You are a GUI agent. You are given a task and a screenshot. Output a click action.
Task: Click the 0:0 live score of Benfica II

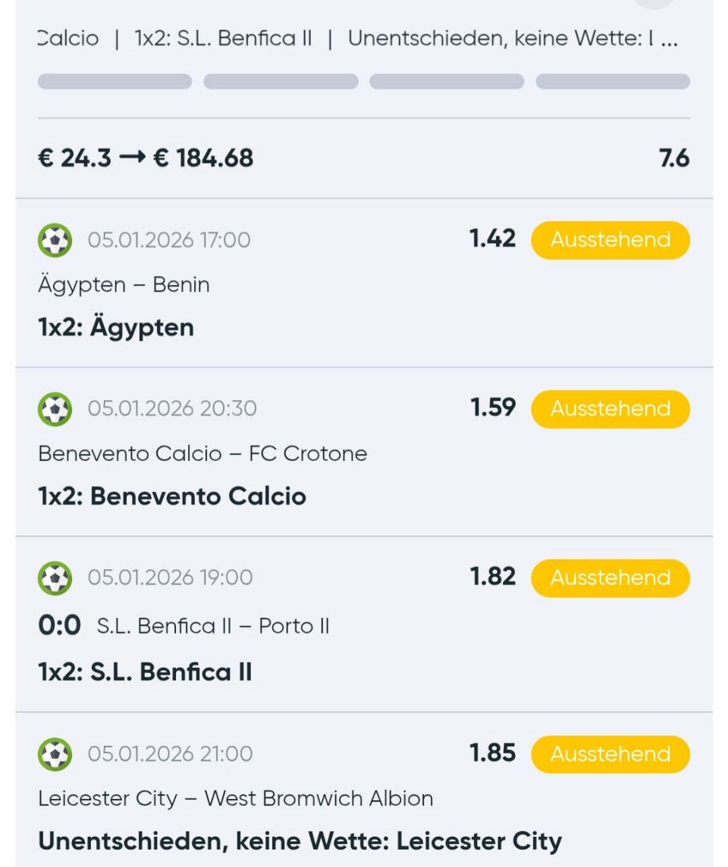(x=59, y=626)
